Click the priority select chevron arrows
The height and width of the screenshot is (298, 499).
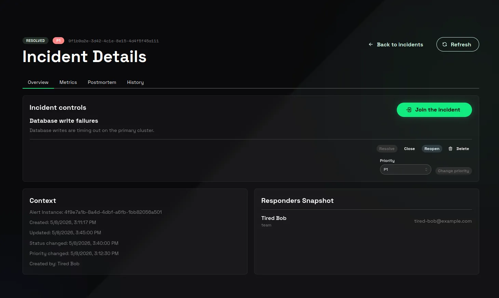[426, 169]
